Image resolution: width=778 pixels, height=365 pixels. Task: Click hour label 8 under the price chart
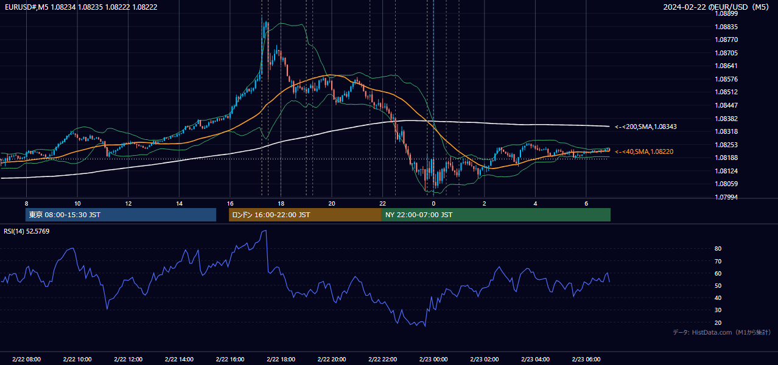click(26, 203)
